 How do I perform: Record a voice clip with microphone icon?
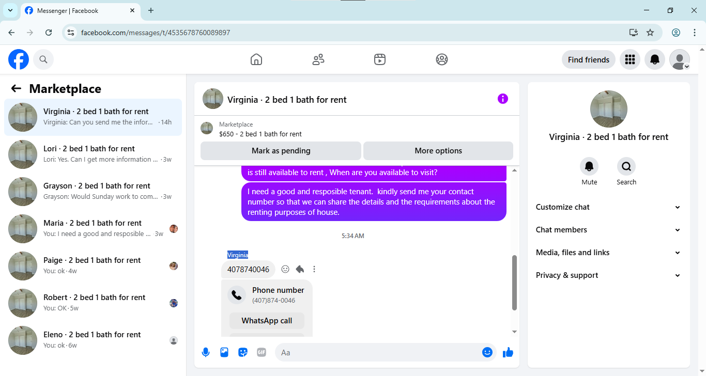(206, 352)
